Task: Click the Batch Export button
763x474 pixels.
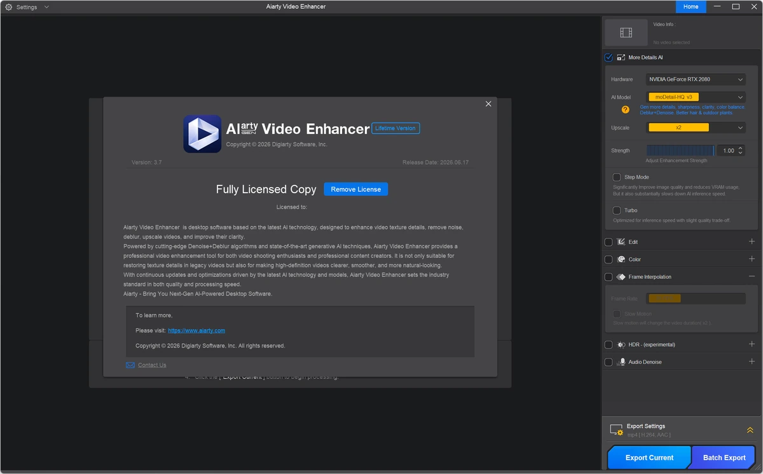Action: pyautogui.click(x=724, y=457)
